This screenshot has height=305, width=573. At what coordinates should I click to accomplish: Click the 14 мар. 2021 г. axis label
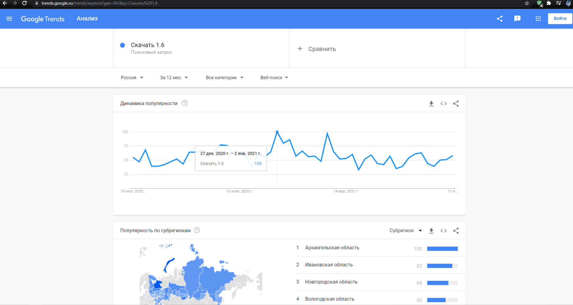point(346,191)
